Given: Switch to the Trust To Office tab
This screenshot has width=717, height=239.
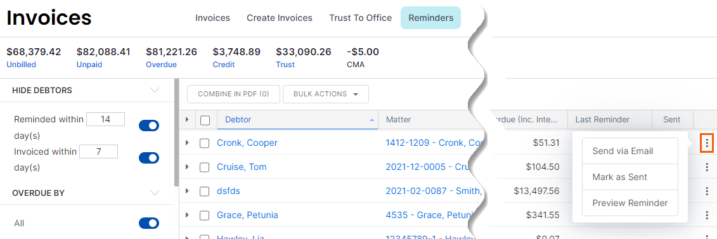Looking at the screenshot, I should [x=360, y=18].
